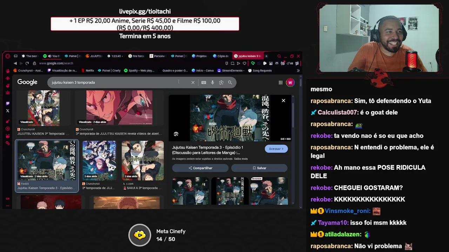Image resolution: width=449 pixels, height=252 pixels.
Task: Click the AI icon in the toolbar
Action: pos(291,63)
